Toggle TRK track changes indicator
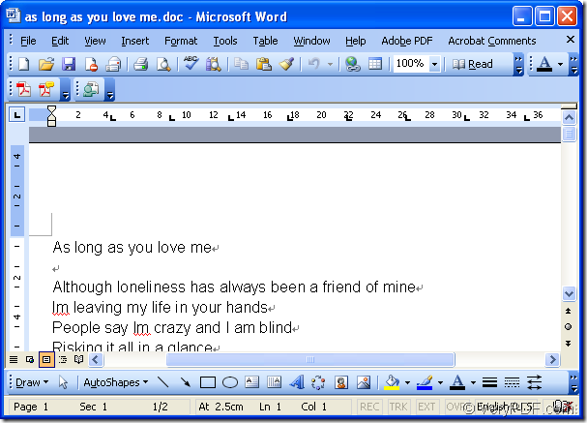The width and height of the screenshot is (587, 423). coord(398,407)
